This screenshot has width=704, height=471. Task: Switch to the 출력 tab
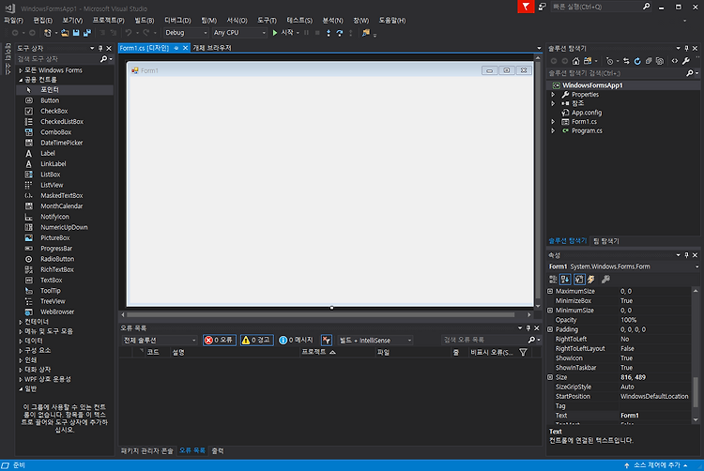218,450
